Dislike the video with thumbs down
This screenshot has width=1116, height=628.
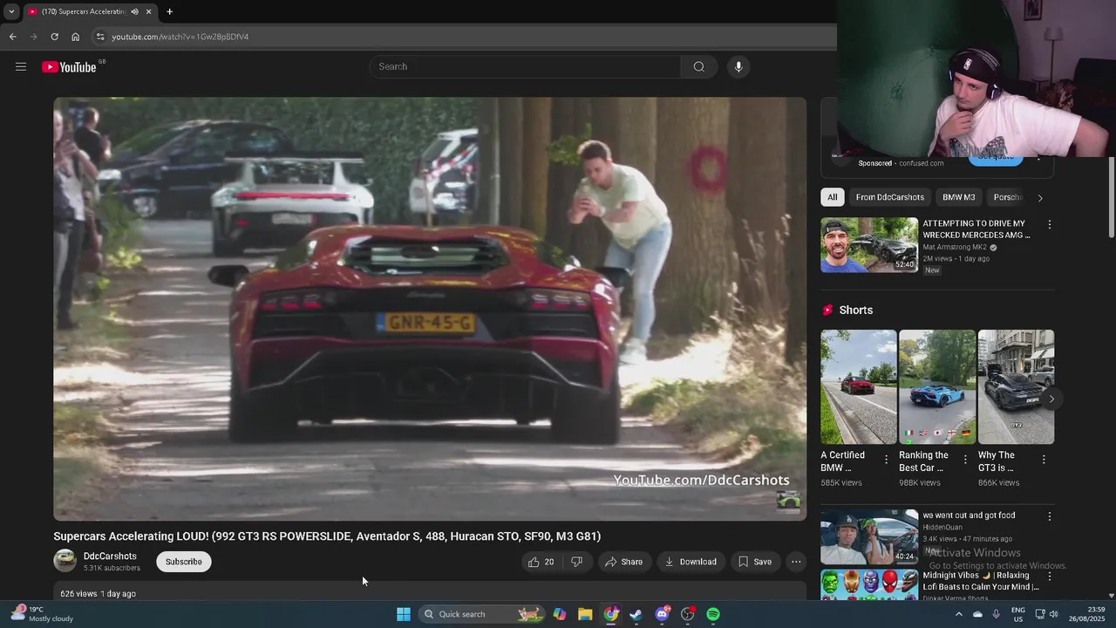[576, 562]
